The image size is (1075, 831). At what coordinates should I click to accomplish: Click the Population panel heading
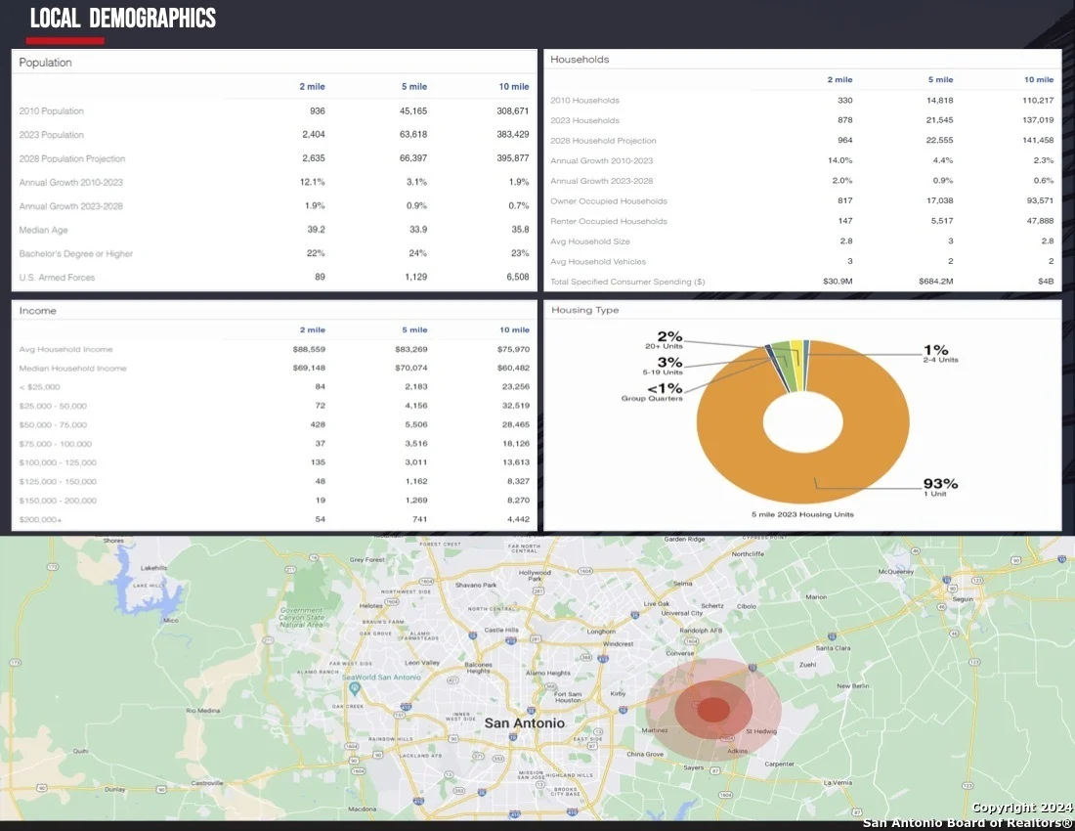pyautogui.click(x=45, y=63)
